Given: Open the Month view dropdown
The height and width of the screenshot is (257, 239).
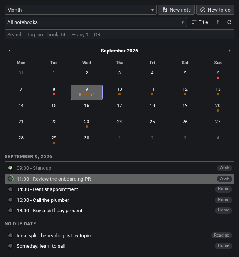Looking at the screenshot, I should point(81,10).
